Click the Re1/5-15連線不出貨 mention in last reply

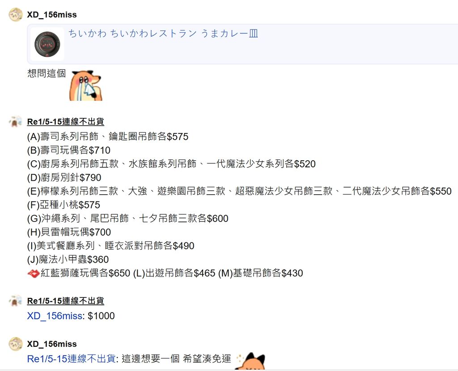[71, 359]
